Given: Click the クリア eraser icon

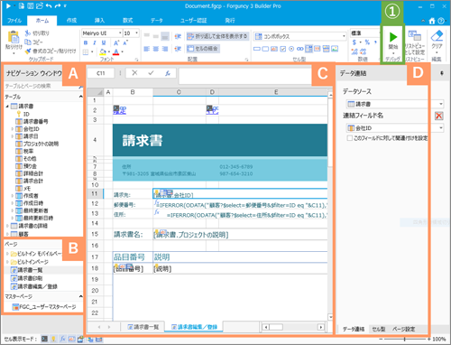Looking at the screenshot, I should pos(437,36).
